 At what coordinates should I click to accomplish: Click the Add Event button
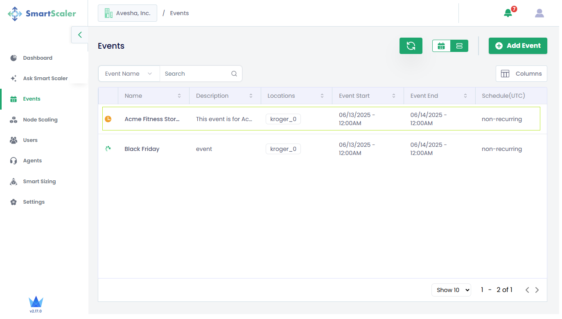point(518,46)
